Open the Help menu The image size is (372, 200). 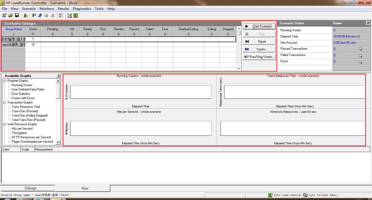[x=111, y=9]
